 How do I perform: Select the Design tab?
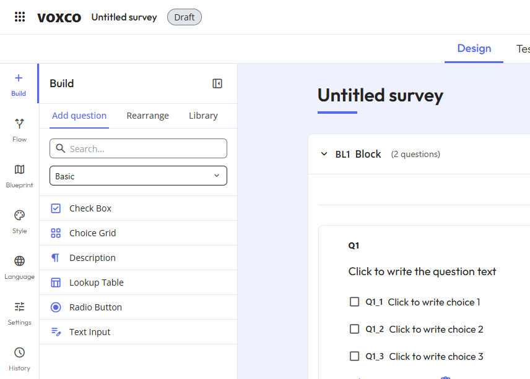click(x=474, y=49)
